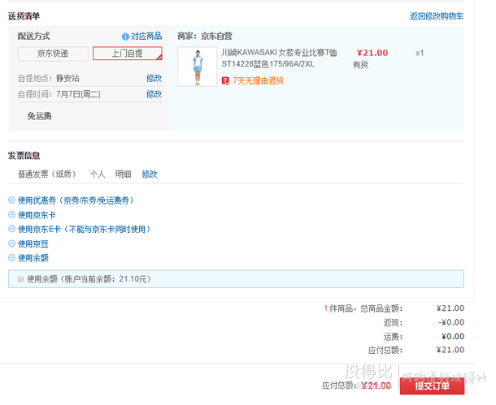Open the 川崎KAWASAKI product title link
The height and width of the screenshot is (405, 496).
[278, 58]
